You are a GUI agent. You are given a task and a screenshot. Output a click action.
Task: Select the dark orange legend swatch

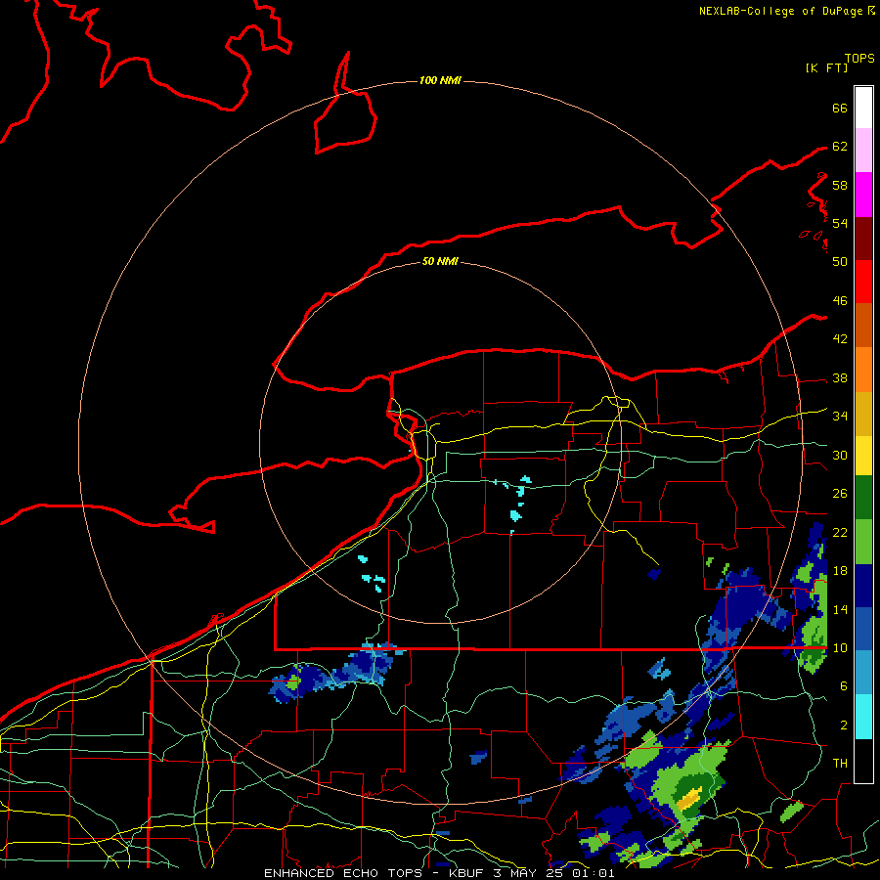(863, 326)
